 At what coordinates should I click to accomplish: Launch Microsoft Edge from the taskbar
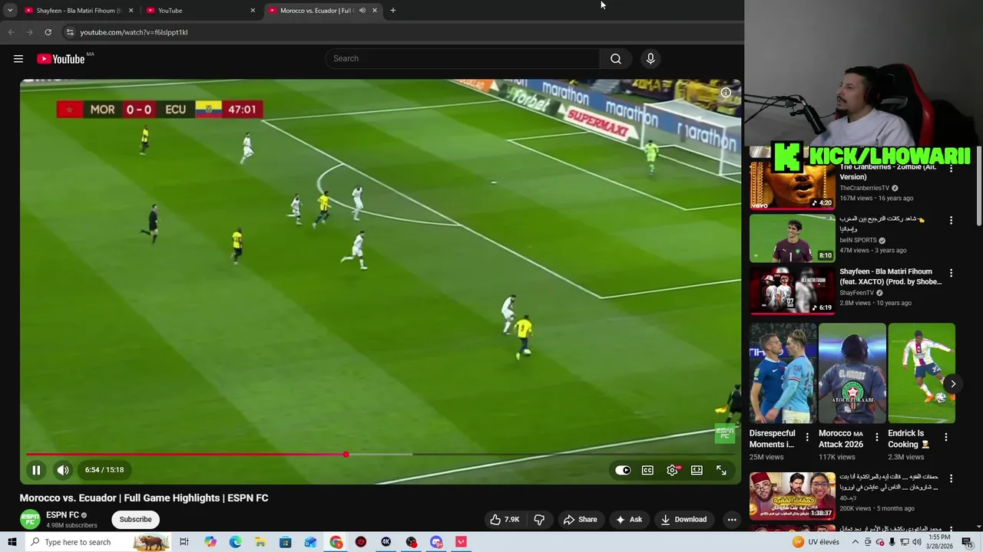point(235,542)
